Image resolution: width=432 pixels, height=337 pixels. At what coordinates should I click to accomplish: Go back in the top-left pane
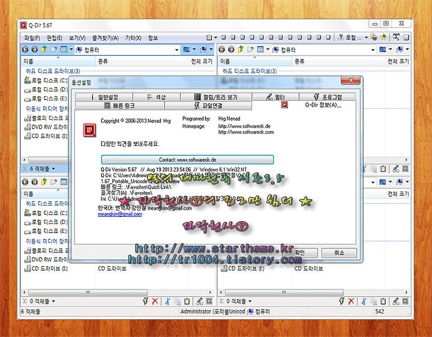[x=25, y=50]
